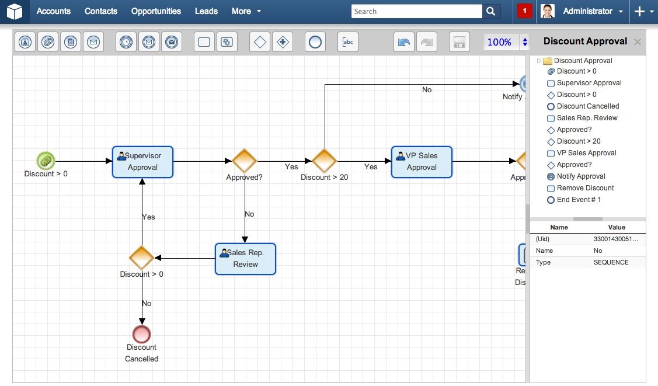This screenshot has height=386, width=658.
Task: Select the Discount > 0 start event on canvas
Action: click(46, 161)
